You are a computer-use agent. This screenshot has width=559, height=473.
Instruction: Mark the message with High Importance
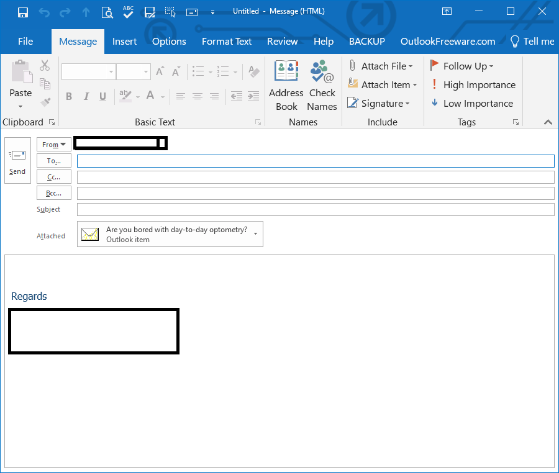coord(473,84)
